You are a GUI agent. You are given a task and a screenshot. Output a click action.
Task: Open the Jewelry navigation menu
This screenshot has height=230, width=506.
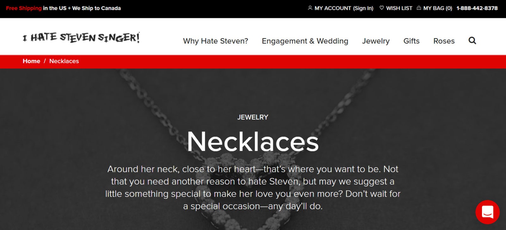[x=376, y=41]
